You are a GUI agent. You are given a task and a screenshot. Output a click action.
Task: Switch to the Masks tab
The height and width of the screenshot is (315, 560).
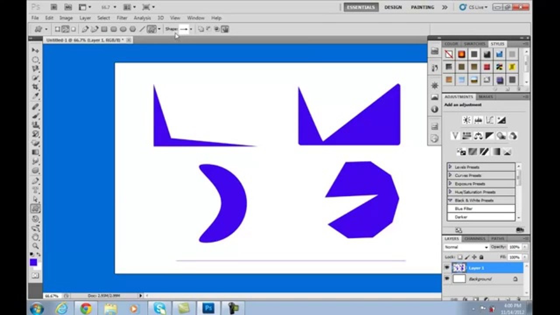tap(486, 97)
